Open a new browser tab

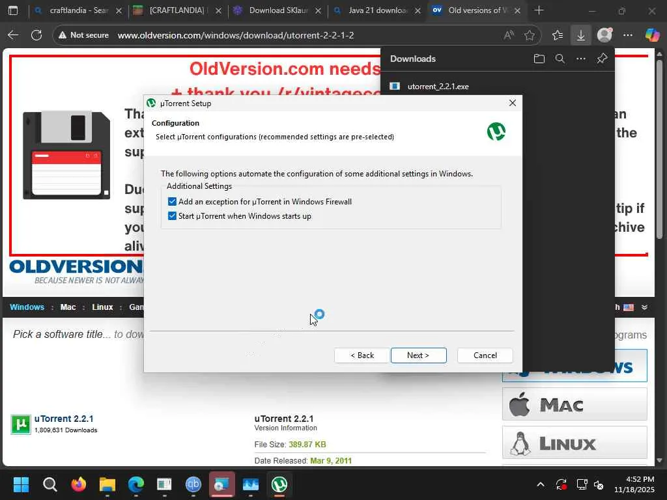(539, 10)
